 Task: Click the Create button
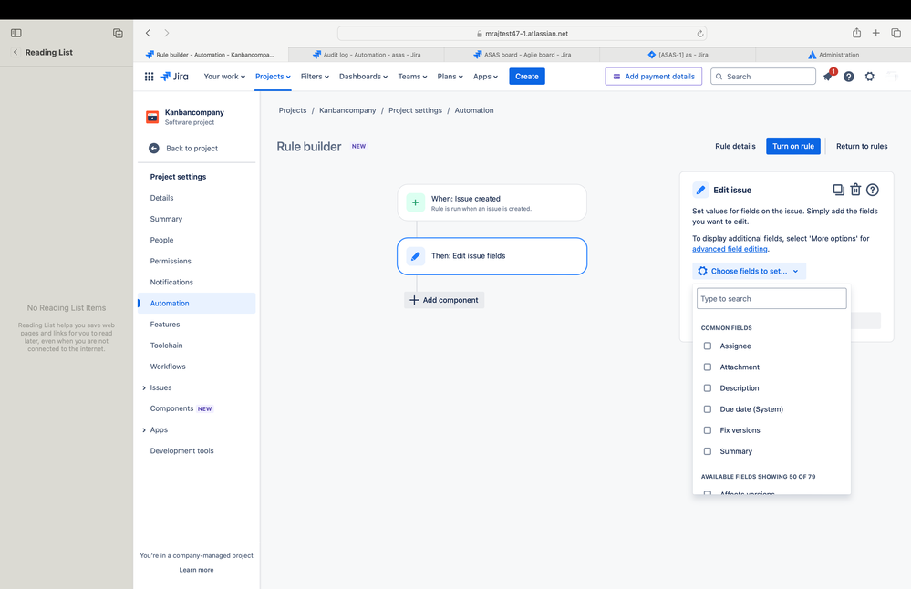(527, 76)
